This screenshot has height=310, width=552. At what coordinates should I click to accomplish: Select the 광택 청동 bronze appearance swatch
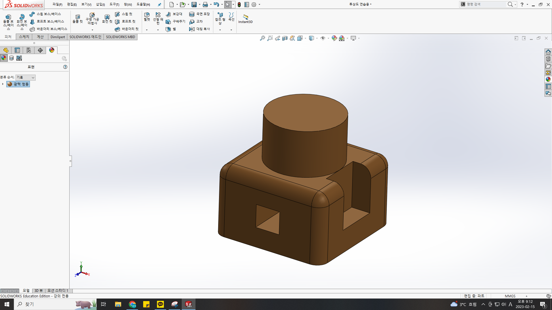click(10, 84)
